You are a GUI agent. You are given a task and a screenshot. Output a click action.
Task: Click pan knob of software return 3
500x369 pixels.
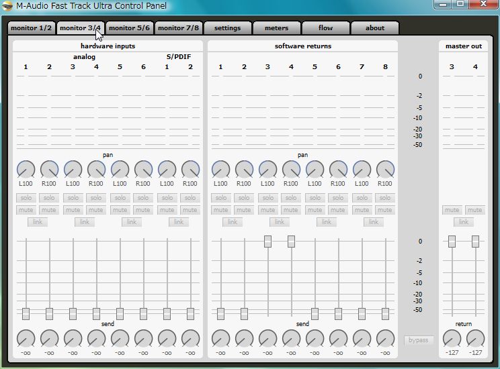[268, 169]
